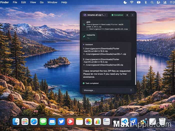Image resolution: width=175 pixels, height=131 pixels.
Task: Click 'macOS arm64 2.18.3.zip' file name
Action: coord(96,62)
